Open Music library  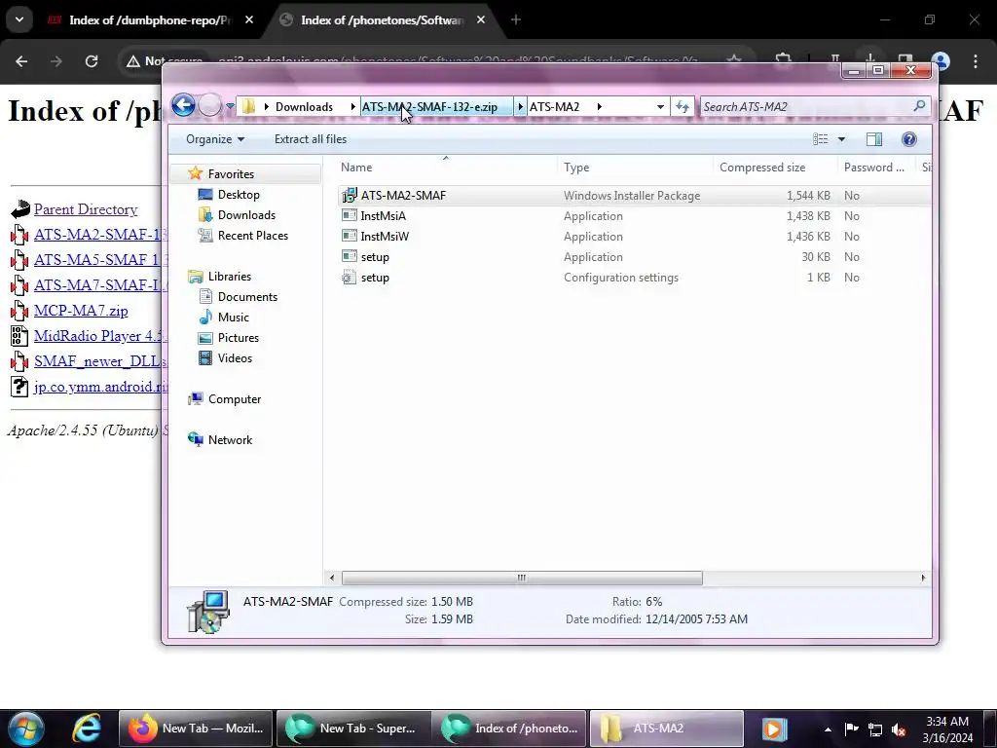tap(233, 317)
